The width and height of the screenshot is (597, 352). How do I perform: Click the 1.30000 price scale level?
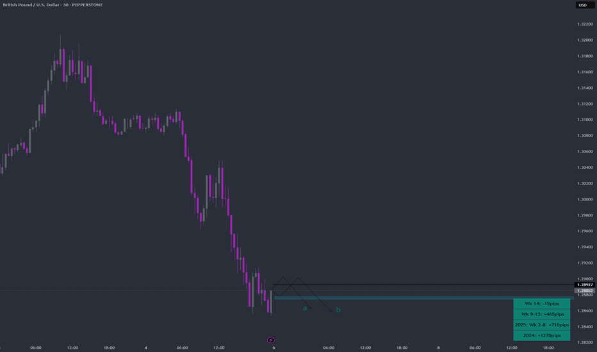click(x=585, y=200)
